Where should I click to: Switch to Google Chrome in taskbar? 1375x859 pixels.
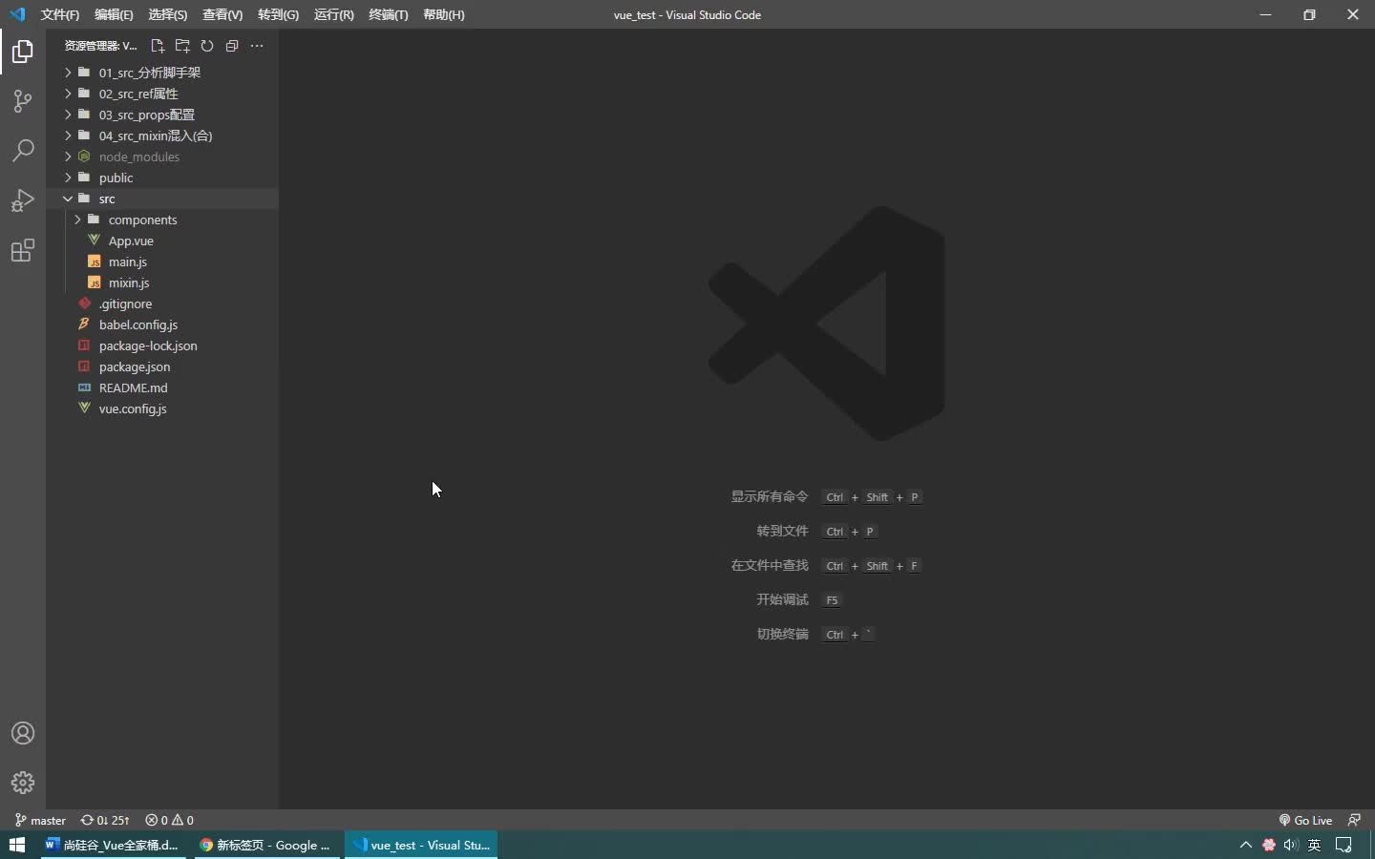coord(266,845)
